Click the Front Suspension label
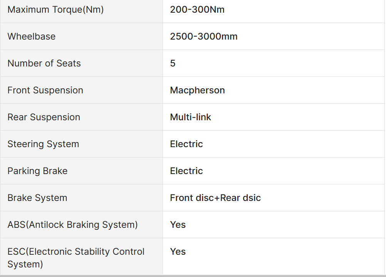This screenshot has width=386, height=277. pyautogui.click(x=45, y=90)
